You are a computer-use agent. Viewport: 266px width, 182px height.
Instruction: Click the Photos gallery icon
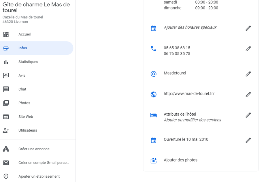[x=6, y=103]
